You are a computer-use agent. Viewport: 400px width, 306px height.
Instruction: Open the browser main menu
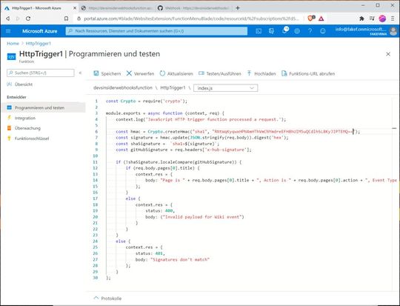click(393, 19)
